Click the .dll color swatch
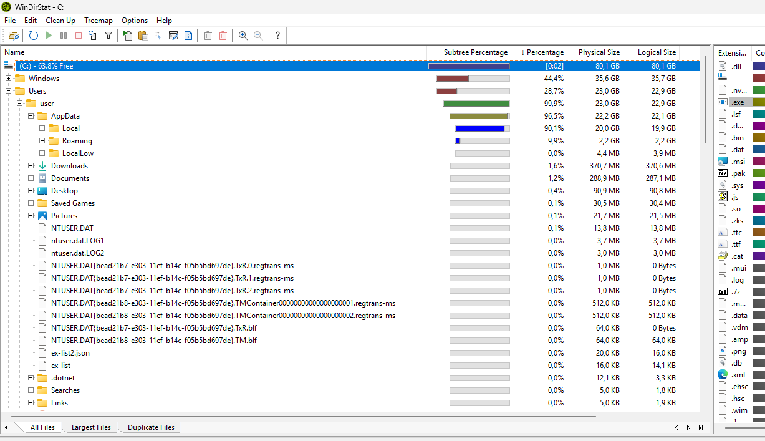This screenshot has height=441, width=765. pyautogui.click(x=759, y=66)
